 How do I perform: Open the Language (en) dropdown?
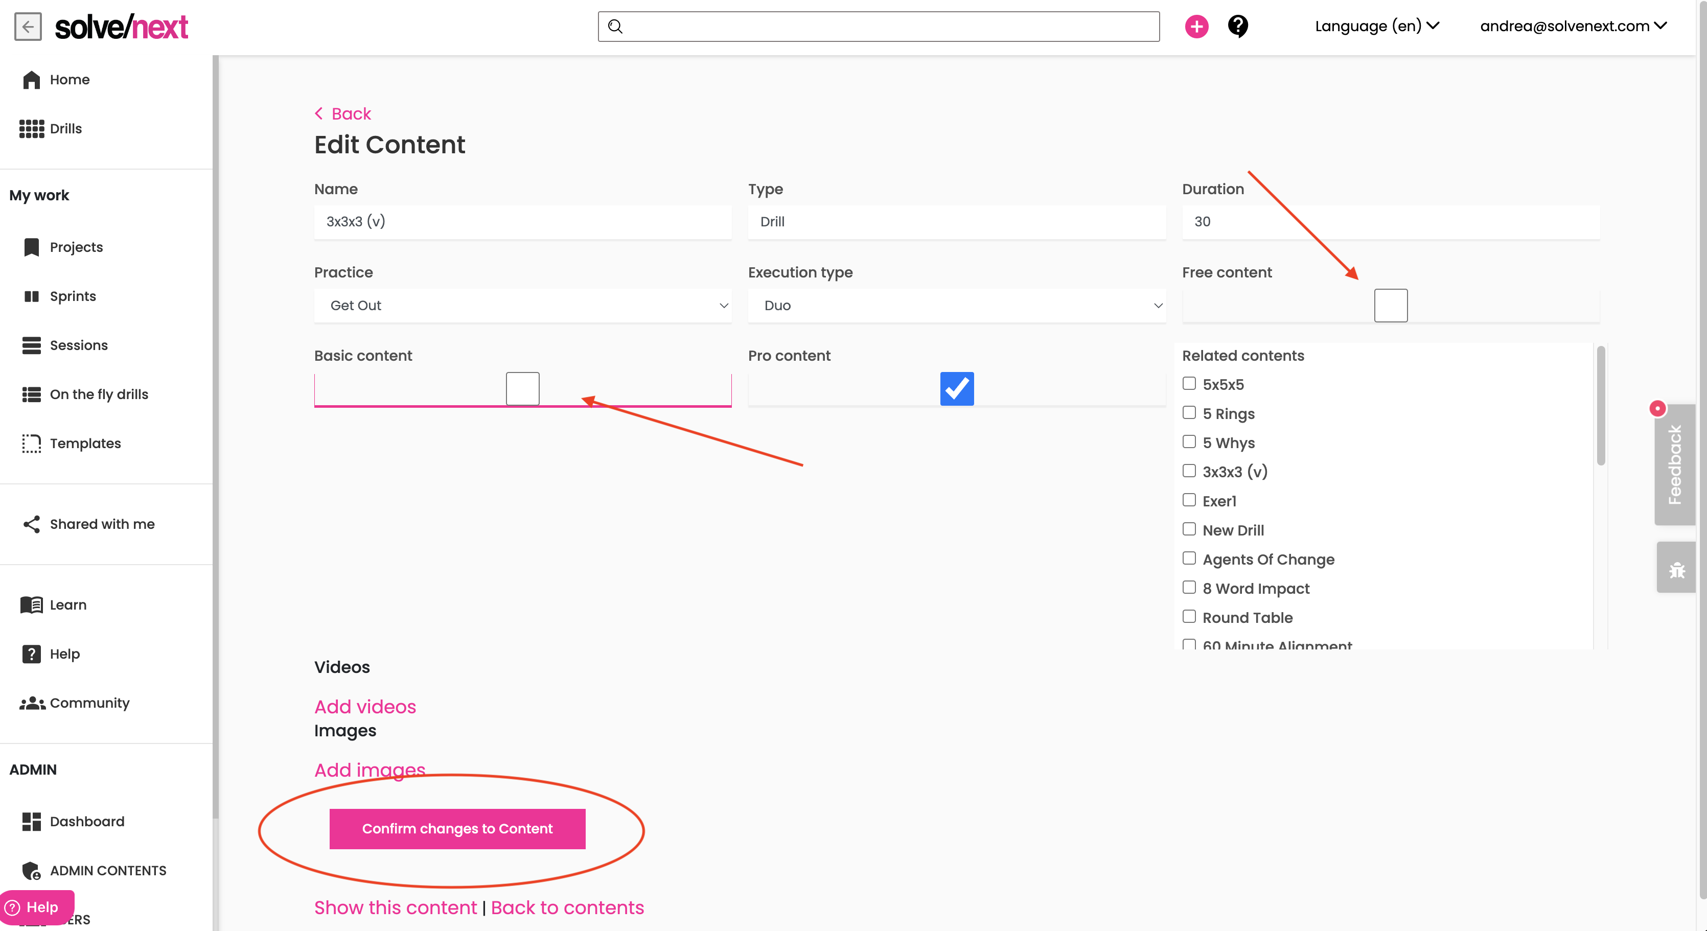pos(1376,27)
